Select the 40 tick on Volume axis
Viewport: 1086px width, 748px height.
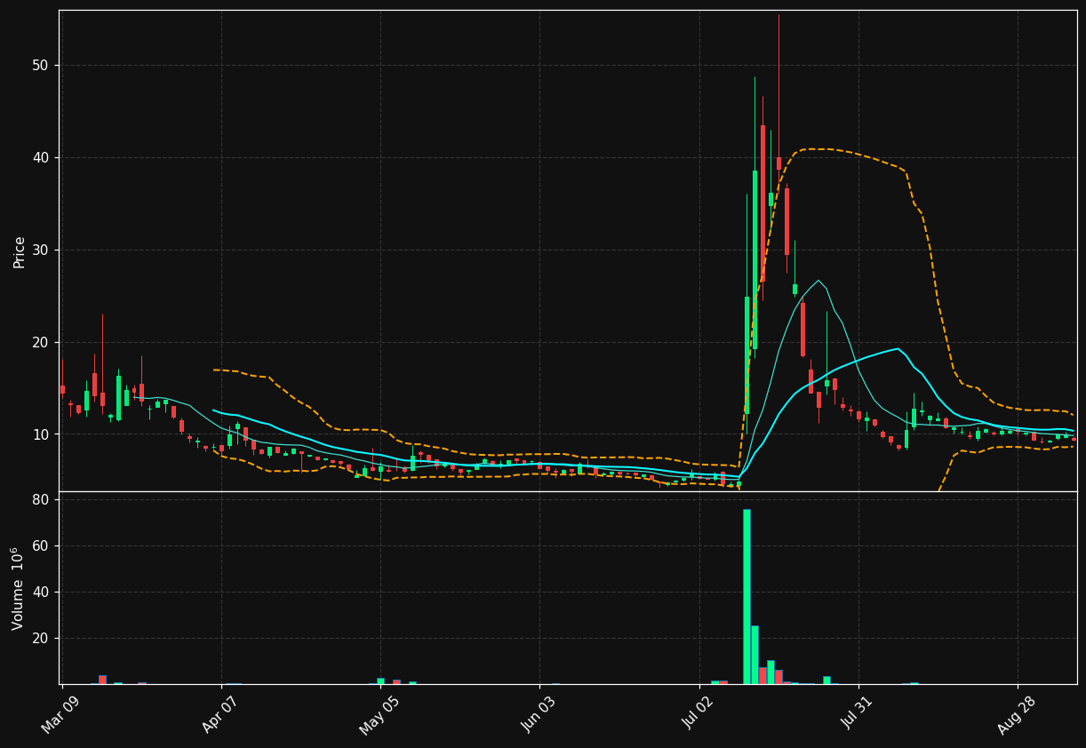[41, 593]
